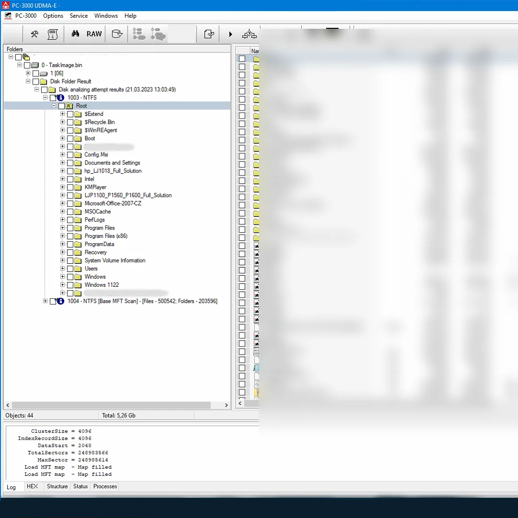518x518 pixels.
Task: Expand the System Volume Information node
Action: click(62, 260)
